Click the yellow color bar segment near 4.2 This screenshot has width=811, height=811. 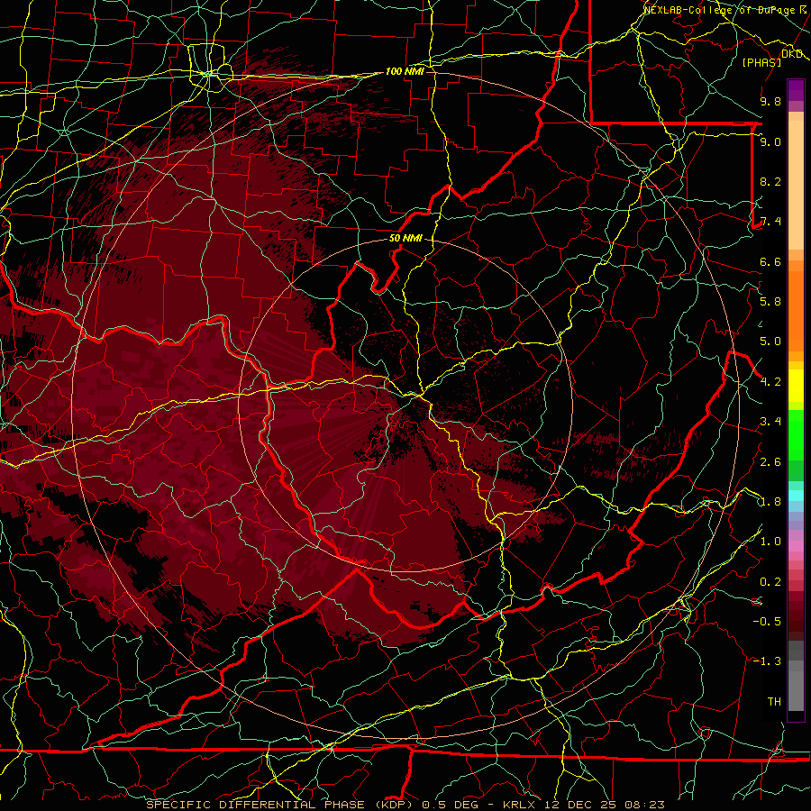(796, 386)
